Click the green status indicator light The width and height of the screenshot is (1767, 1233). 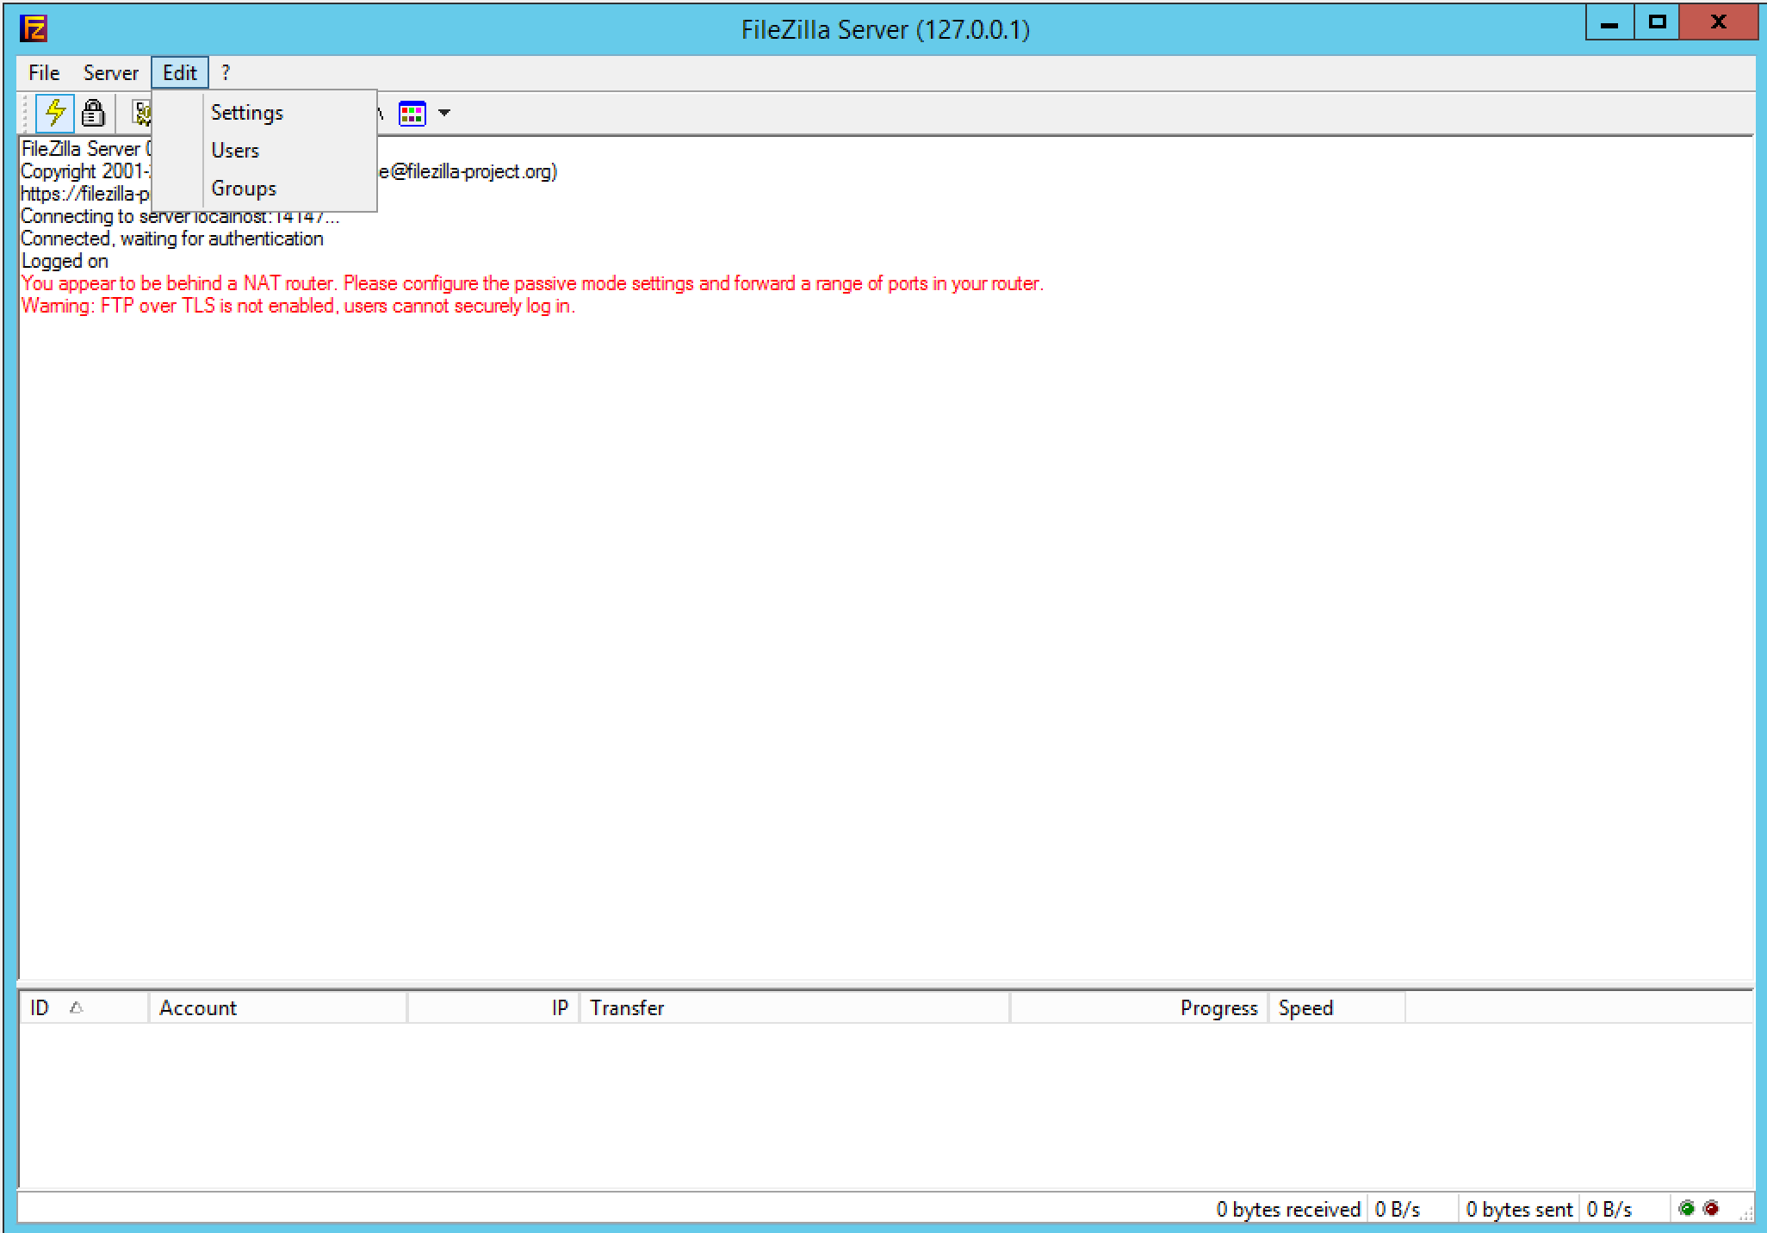point(1686,1208)
